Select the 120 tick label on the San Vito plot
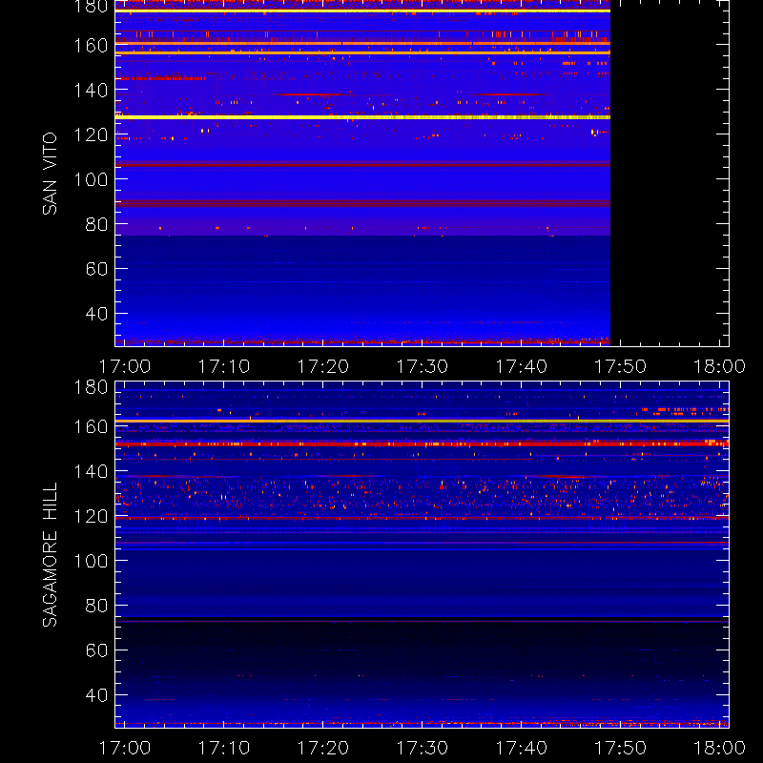This screenshot has height=763, width=763. pyautogui.click(x=91, y=134)
